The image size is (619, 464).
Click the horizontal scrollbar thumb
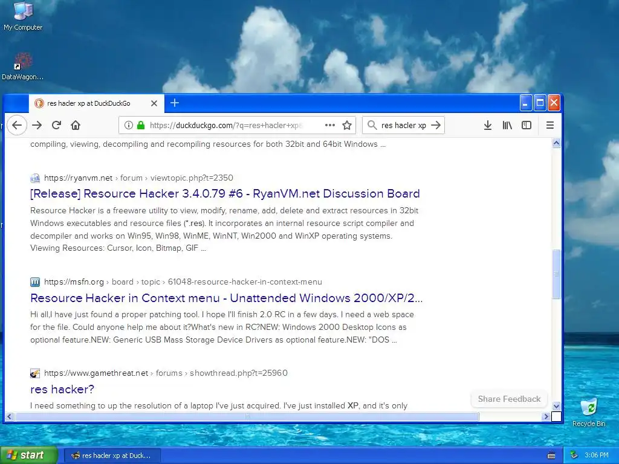(247, 416)
